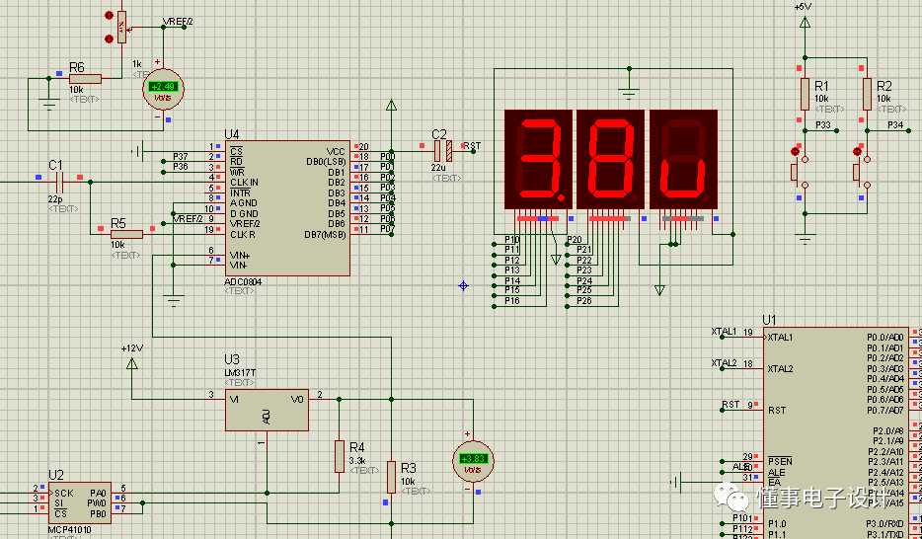Screen dimensions: 922x539
Task: Click the push button switch on the P34 line
Action: tap(862, 172)
